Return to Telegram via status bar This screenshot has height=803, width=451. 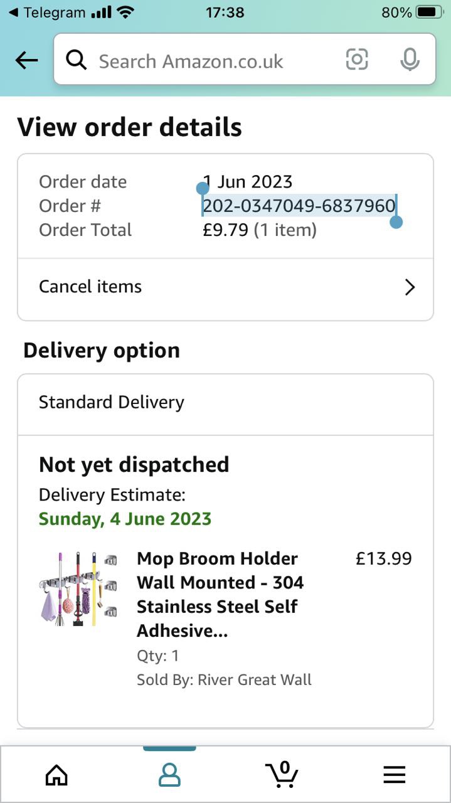click(45, 12)
